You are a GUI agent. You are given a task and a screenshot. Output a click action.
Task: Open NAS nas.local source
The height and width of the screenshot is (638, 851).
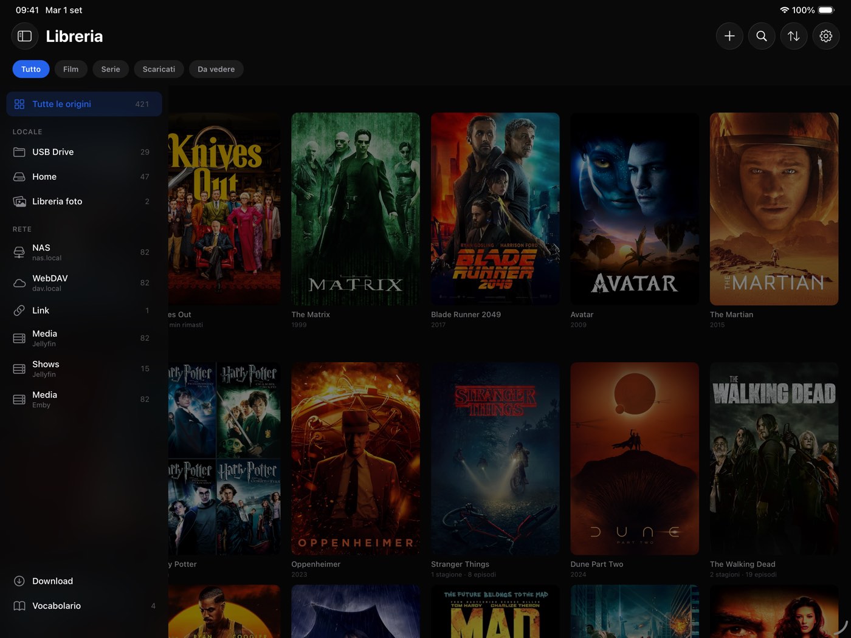click(x=84, y=252)
